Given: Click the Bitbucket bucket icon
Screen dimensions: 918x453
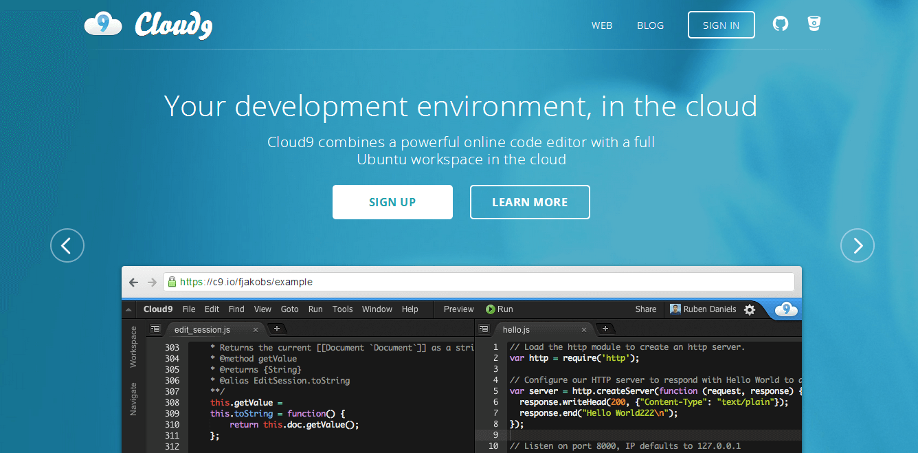Looking at the screenshot, I should point(814,23).
